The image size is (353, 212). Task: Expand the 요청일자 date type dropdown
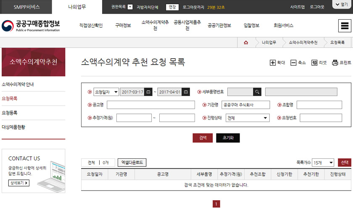[106, 92]
